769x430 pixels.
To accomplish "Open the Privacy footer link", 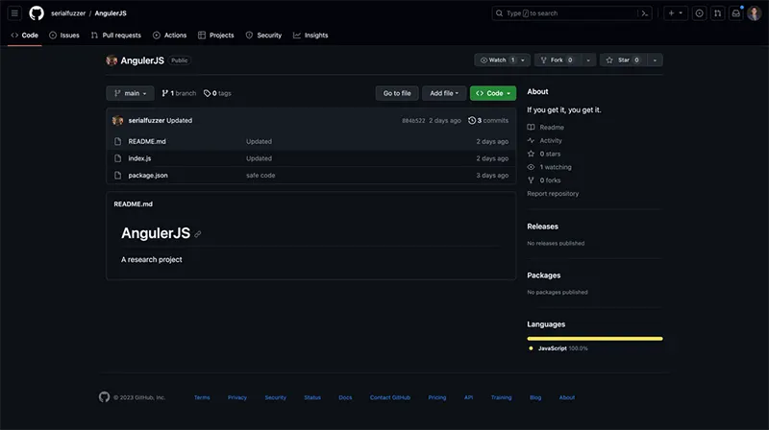I will pos(237,397).
